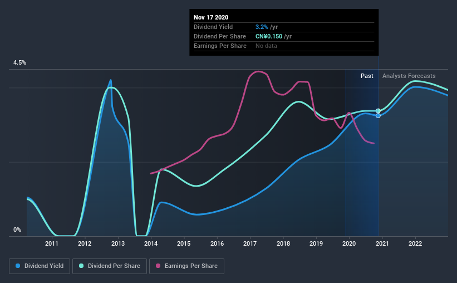Click the 2015 x-axis label
Screen dimensions: 457x283
(x=184, y=243)
